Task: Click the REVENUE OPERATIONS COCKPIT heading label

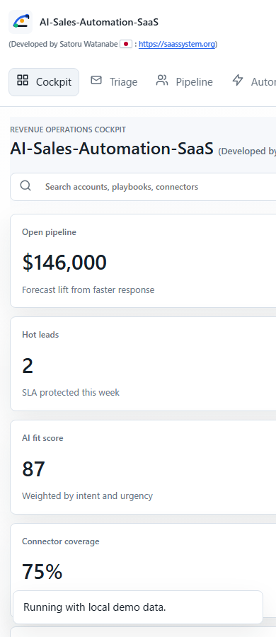Action: (x=68, y=130)
